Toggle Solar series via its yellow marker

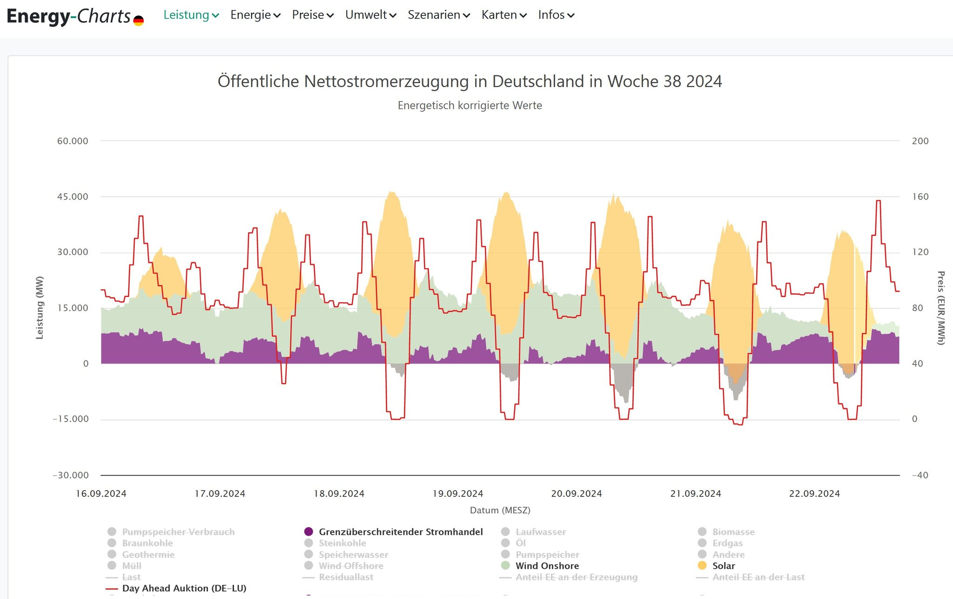click(702, 565)
